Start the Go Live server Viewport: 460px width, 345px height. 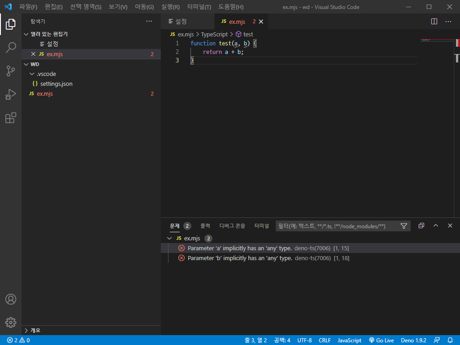tap(381, 340)
